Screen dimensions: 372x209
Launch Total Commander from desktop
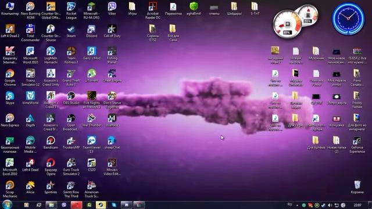click(x=30, y=33)
